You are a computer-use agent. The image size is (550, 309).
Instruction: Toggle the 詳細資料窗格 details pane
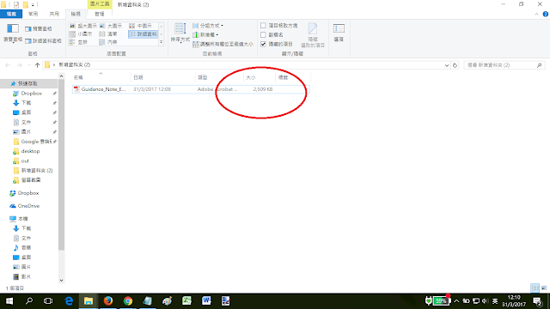(43, 41)
